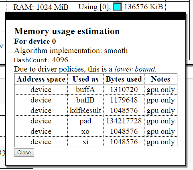Click the For device 0 subheading

(35, 41)
